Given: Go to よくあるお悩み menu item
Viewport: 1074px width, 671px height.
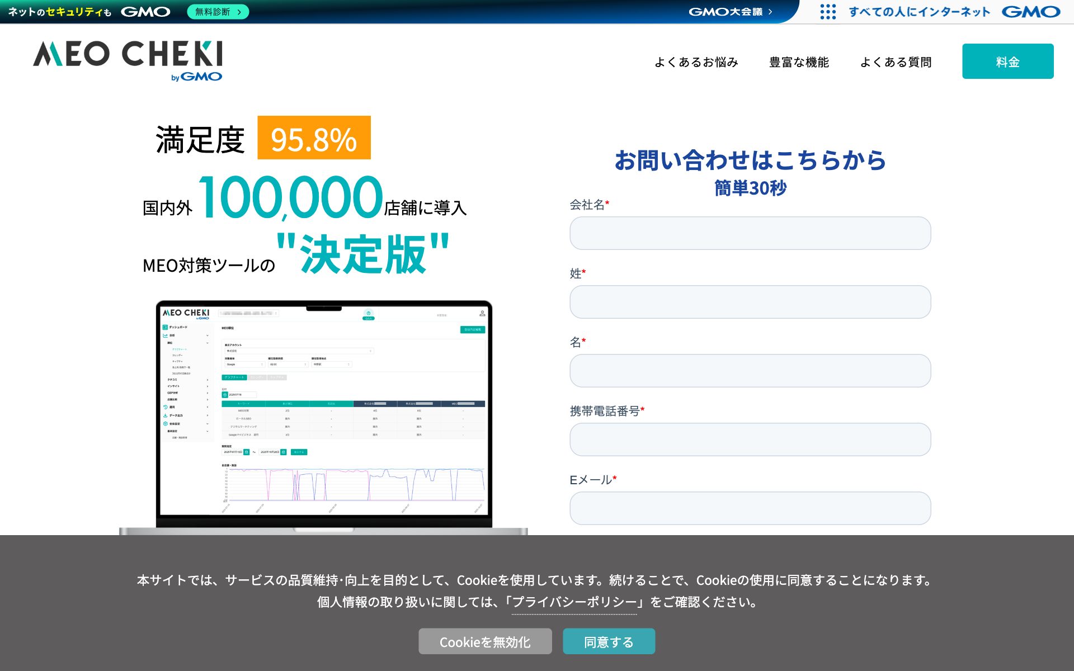Looking at the screenshot, I should (696, 62).
